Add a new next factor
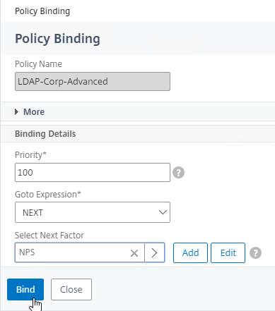275x311 pixels. 190,252
